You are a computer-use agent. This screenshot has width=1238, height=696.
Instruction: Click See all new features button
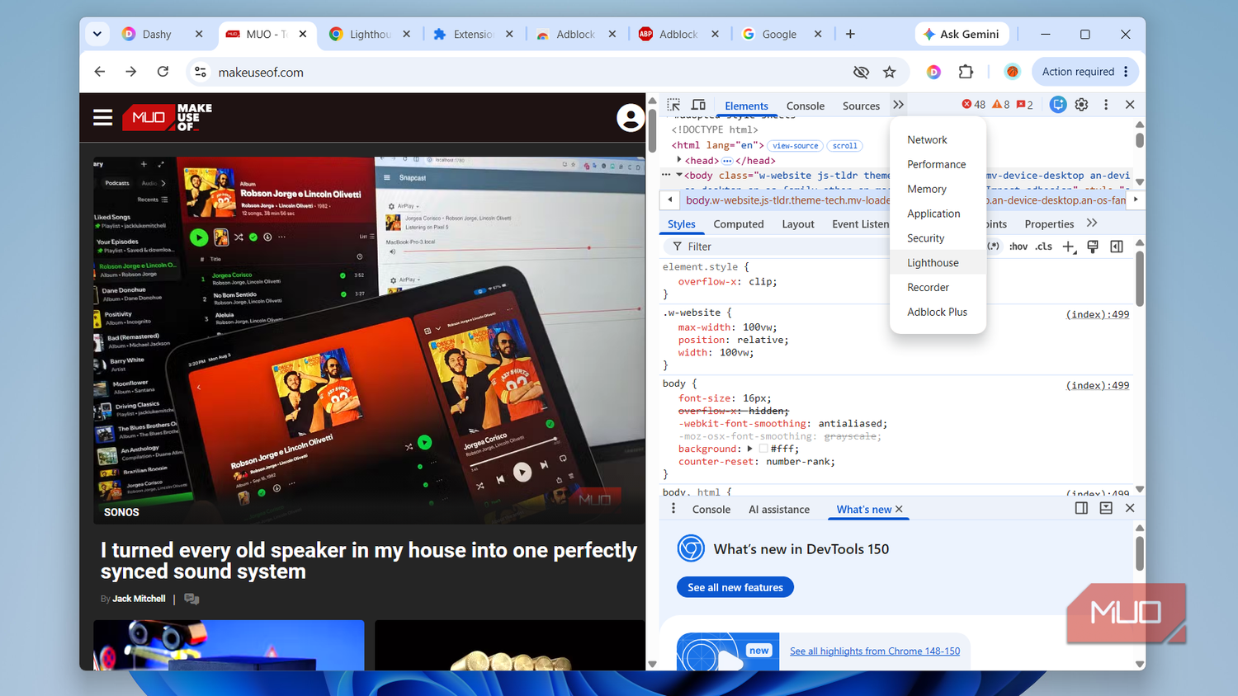click(735, 587)
